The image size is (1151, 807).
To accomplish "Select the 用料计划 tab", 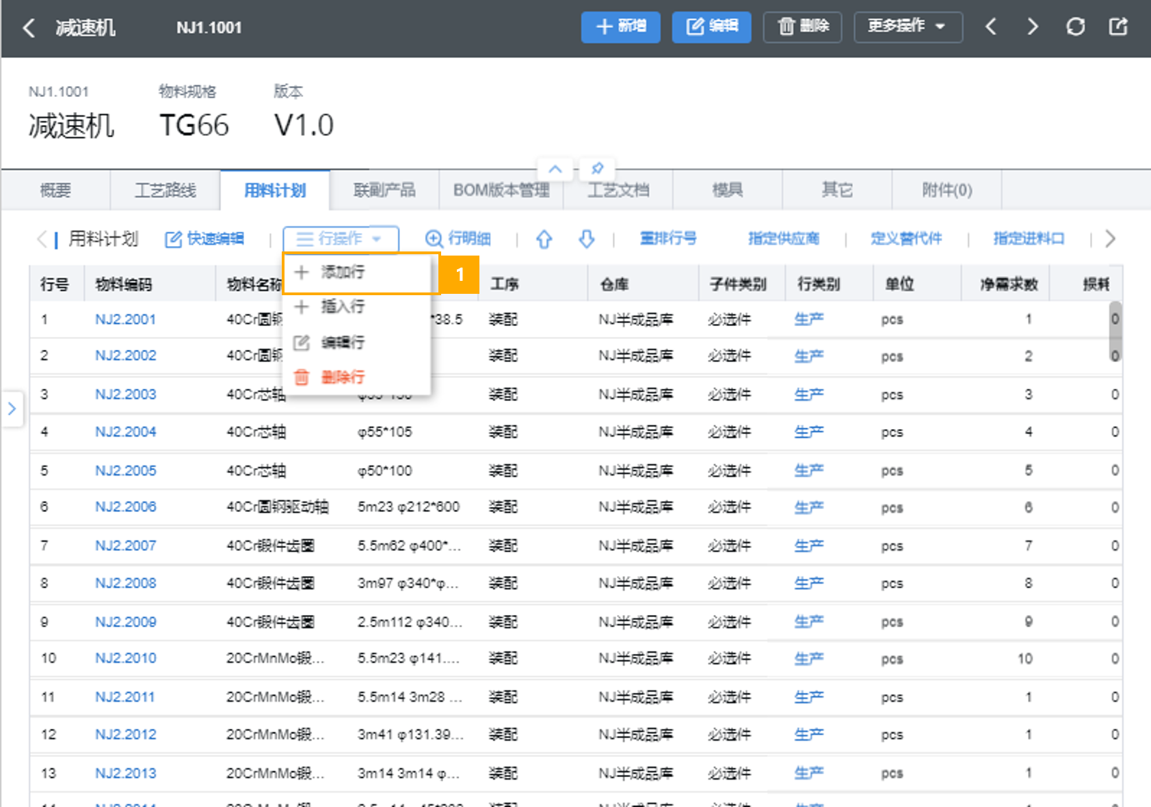I will click(275, 190).
